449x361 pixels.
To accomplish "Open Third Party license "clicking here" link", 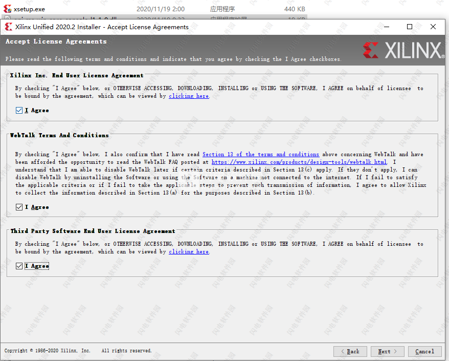I will click(189, 252).
